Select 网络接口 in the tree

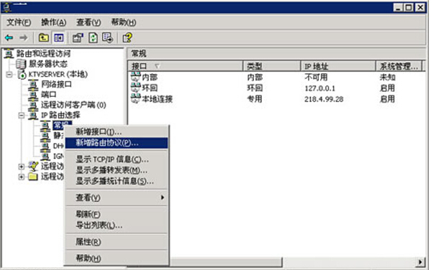[57, 84]
